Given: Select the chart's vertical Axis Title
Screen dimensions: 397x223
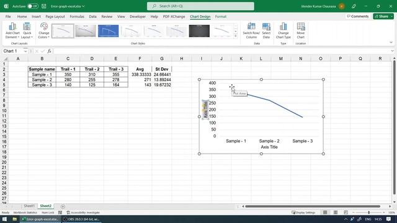Looking at the screenshot, I should click(x=205, y=110).
